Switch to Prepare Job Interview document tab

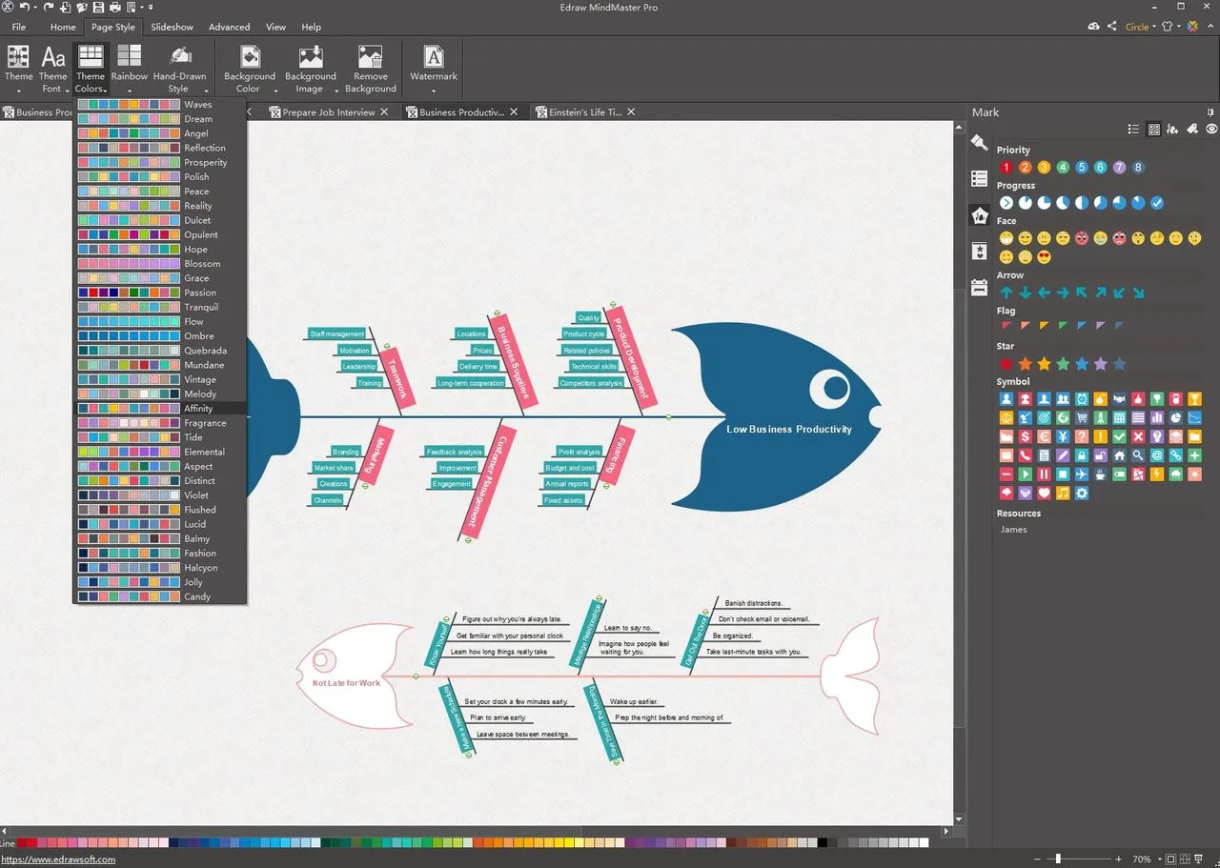(329, 111)
